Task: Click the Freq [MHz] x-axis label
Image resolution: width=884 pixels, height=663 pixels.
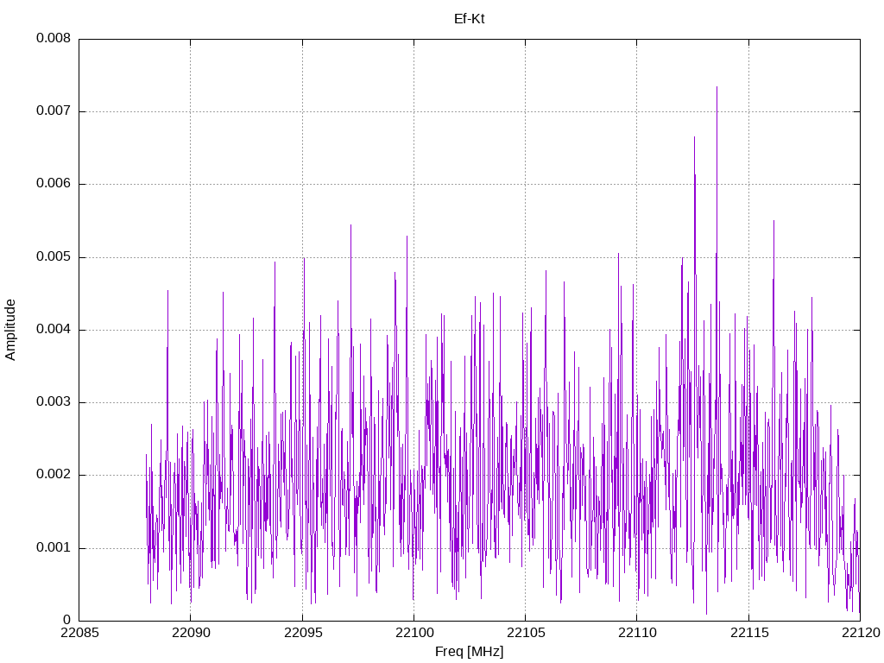Action: click(469, 652)
